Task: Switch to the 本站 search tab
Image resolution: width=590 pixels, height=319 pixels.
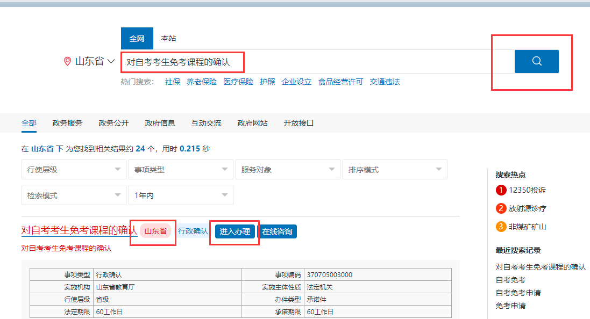Action: point(168,39)
